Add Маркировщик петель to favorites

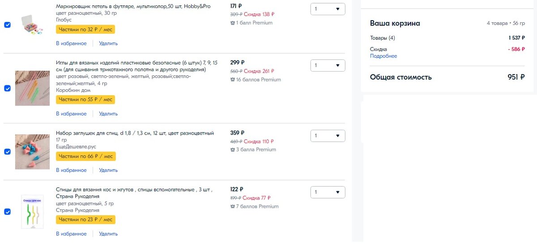pos(71,43)
